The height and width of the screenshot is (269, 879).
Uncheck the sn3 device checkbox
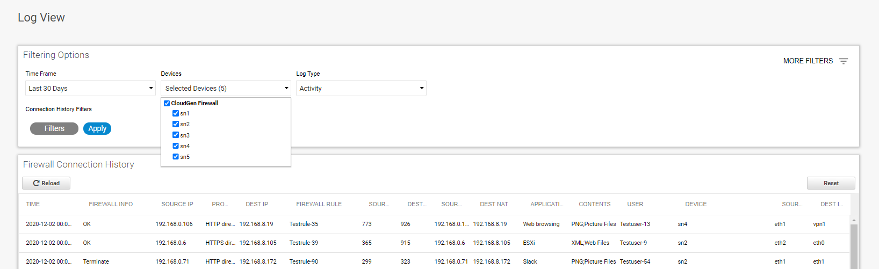175,135
